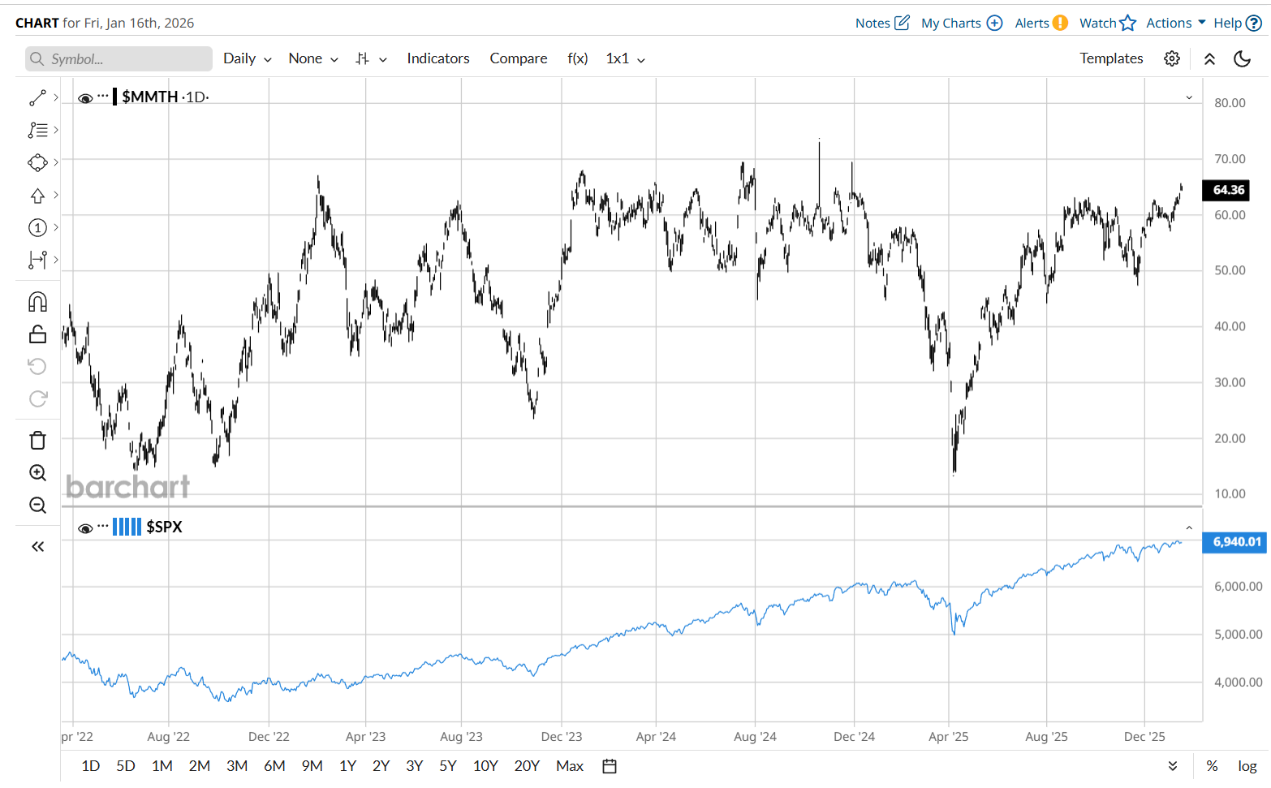1271x788 pixels.
Task: Click the $SPX blue color swatch
Action: 127,527
